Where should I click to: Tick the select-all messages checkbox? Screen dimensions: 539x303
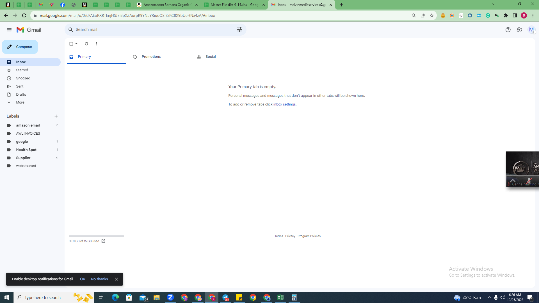click(x=71, y=44)
